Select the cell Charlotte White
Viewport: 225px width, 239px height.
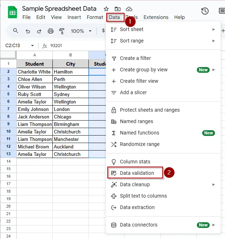[x=35, y=72]
